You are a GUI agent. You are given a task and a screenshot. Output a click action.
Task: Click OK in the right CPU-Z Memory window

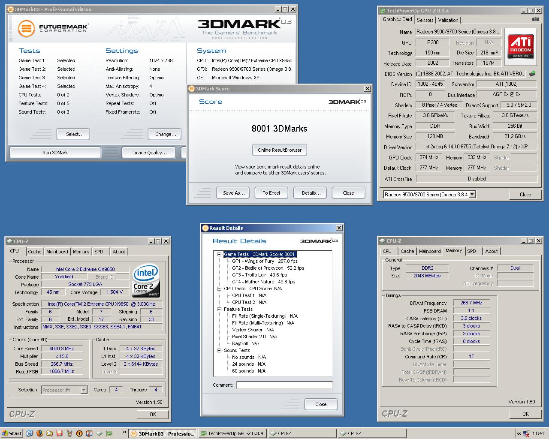point(525,414)
